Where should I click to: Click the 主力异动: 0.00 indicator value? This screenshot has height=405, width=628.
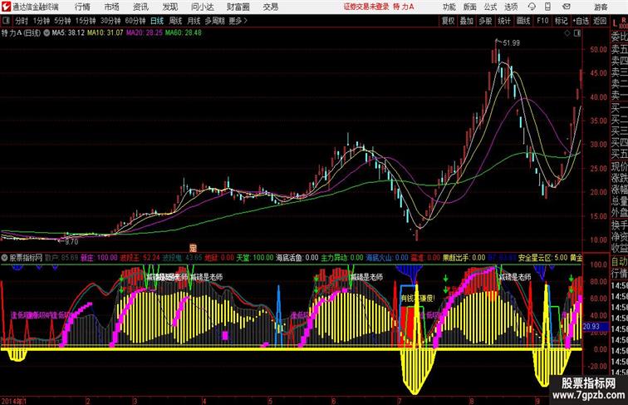coord(342,258)
